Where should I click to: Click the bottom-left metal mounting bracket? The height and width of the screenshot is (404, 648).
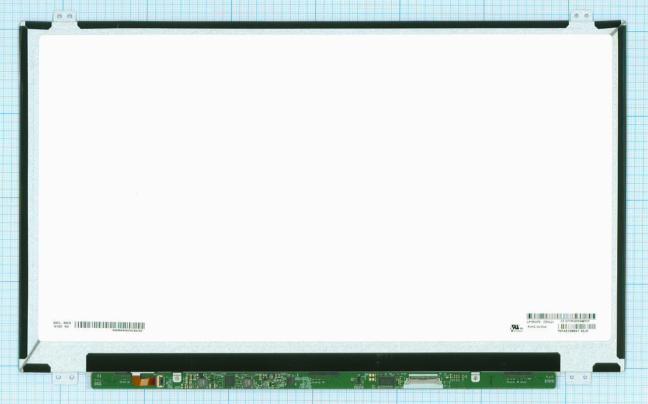(66, 378)
